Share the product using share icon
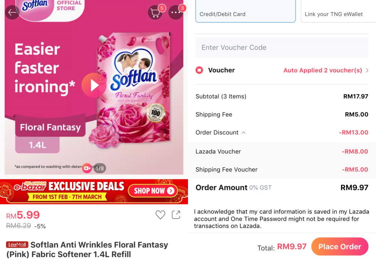 (176, 215)
